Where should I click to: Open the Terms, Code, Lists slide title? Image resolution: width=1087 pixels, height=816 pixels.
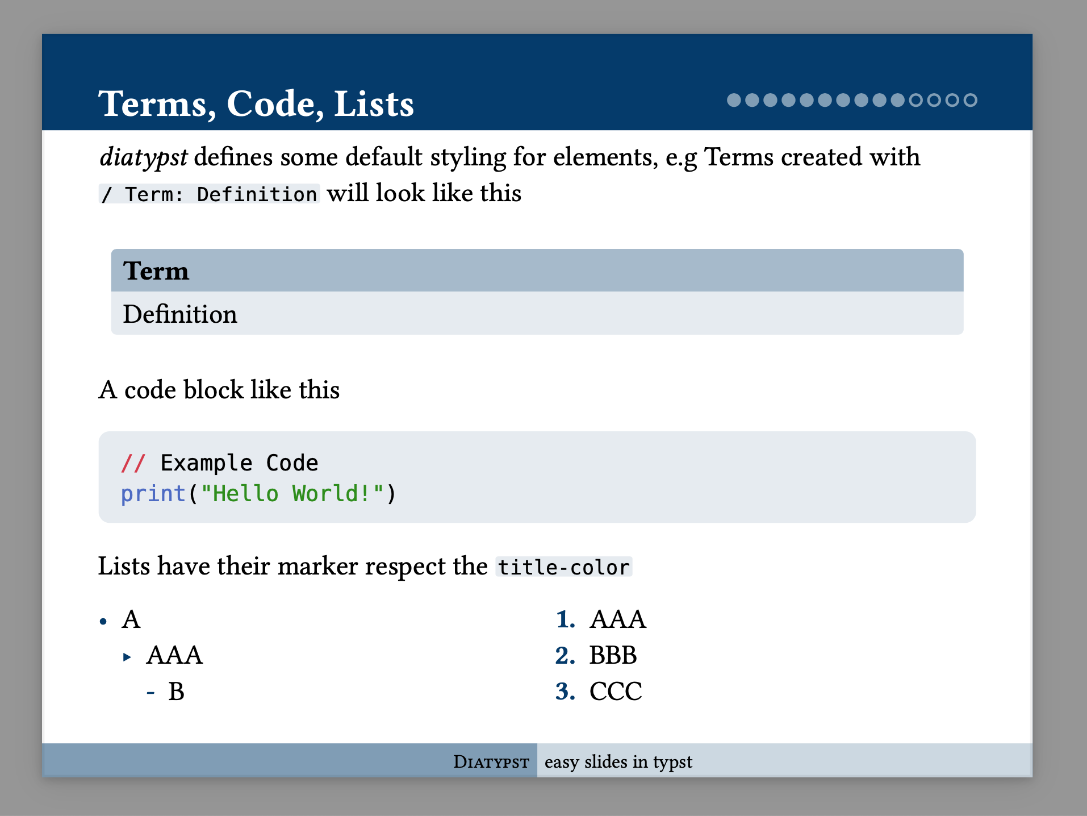(256, 103)
